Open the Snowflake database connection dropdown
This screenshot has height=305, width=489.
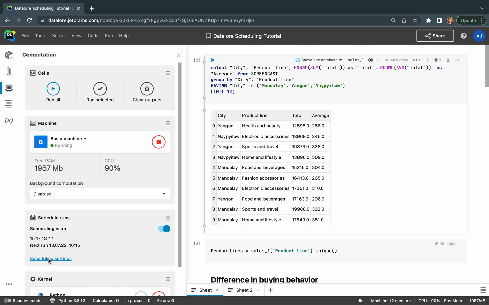point(319,60)
